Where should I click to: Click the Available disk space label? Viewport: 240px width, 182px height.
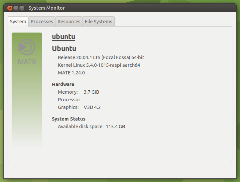tap(81, 127)
